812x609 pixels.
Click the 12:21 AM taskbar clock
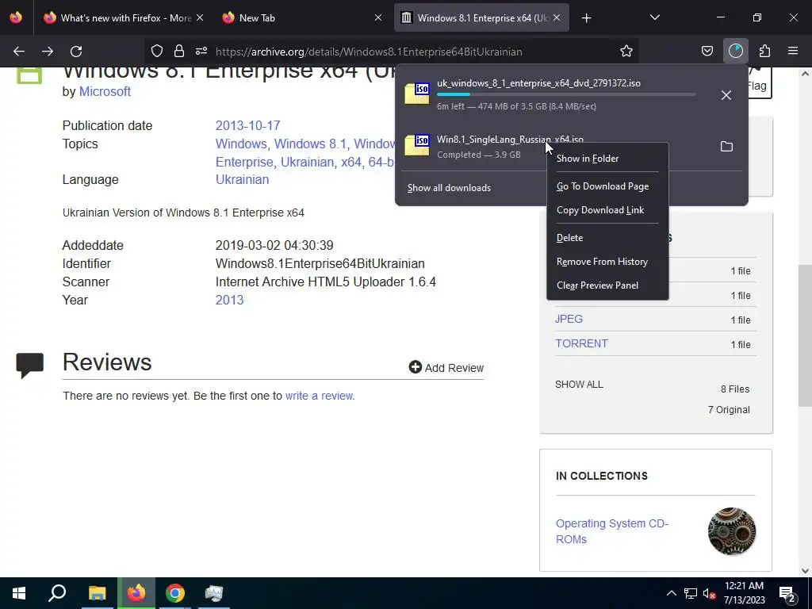point(744,593)
